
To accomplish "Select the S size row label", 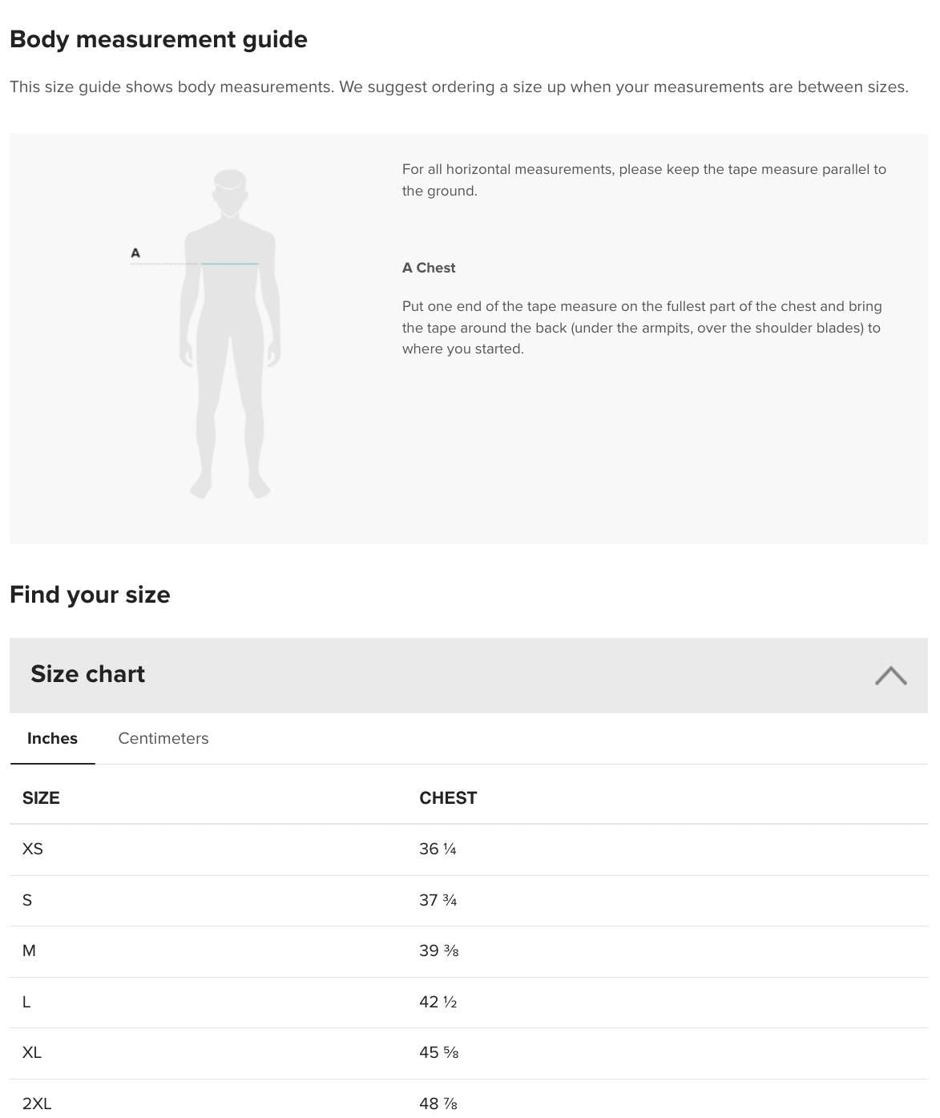I will pyautogui.click(x=27, y=900).
